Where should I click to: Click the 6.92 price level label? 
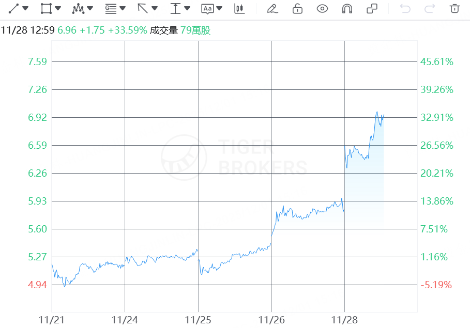coord(37,117)
